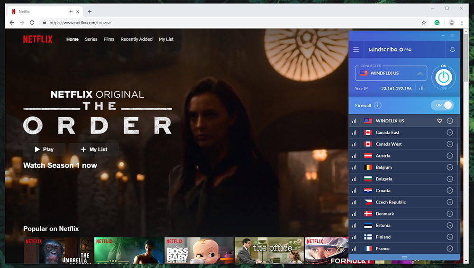Select Croatia flag icon
The height and width of the screenshot is (268, 474).
coord(368,191)
